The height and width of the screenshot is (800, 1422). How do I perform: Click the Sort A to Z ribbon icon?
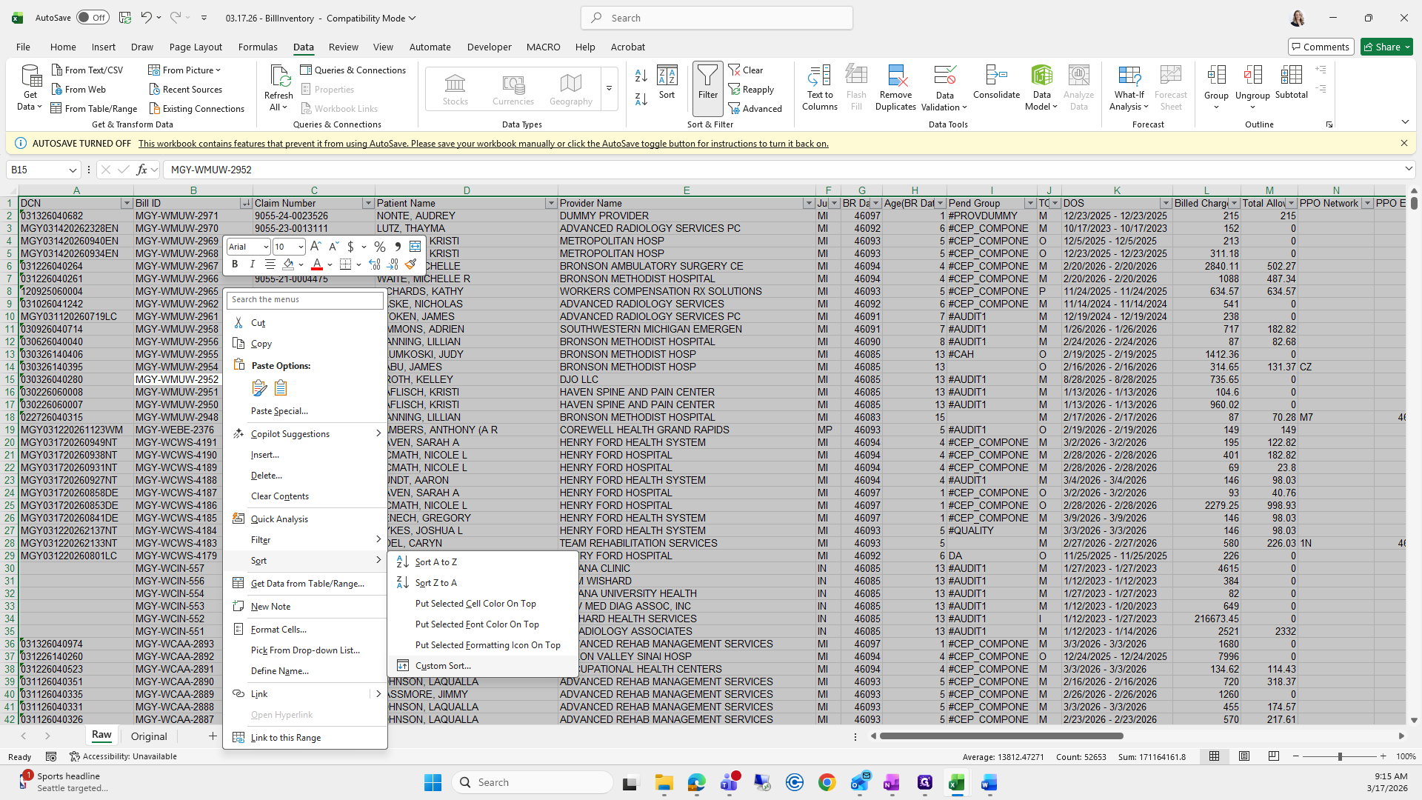641,76
